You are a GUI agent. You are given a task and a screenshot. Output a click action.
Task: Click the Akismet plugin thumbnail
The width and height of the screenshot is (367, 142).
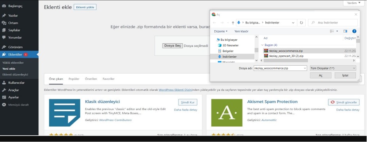tap(227, 112)
